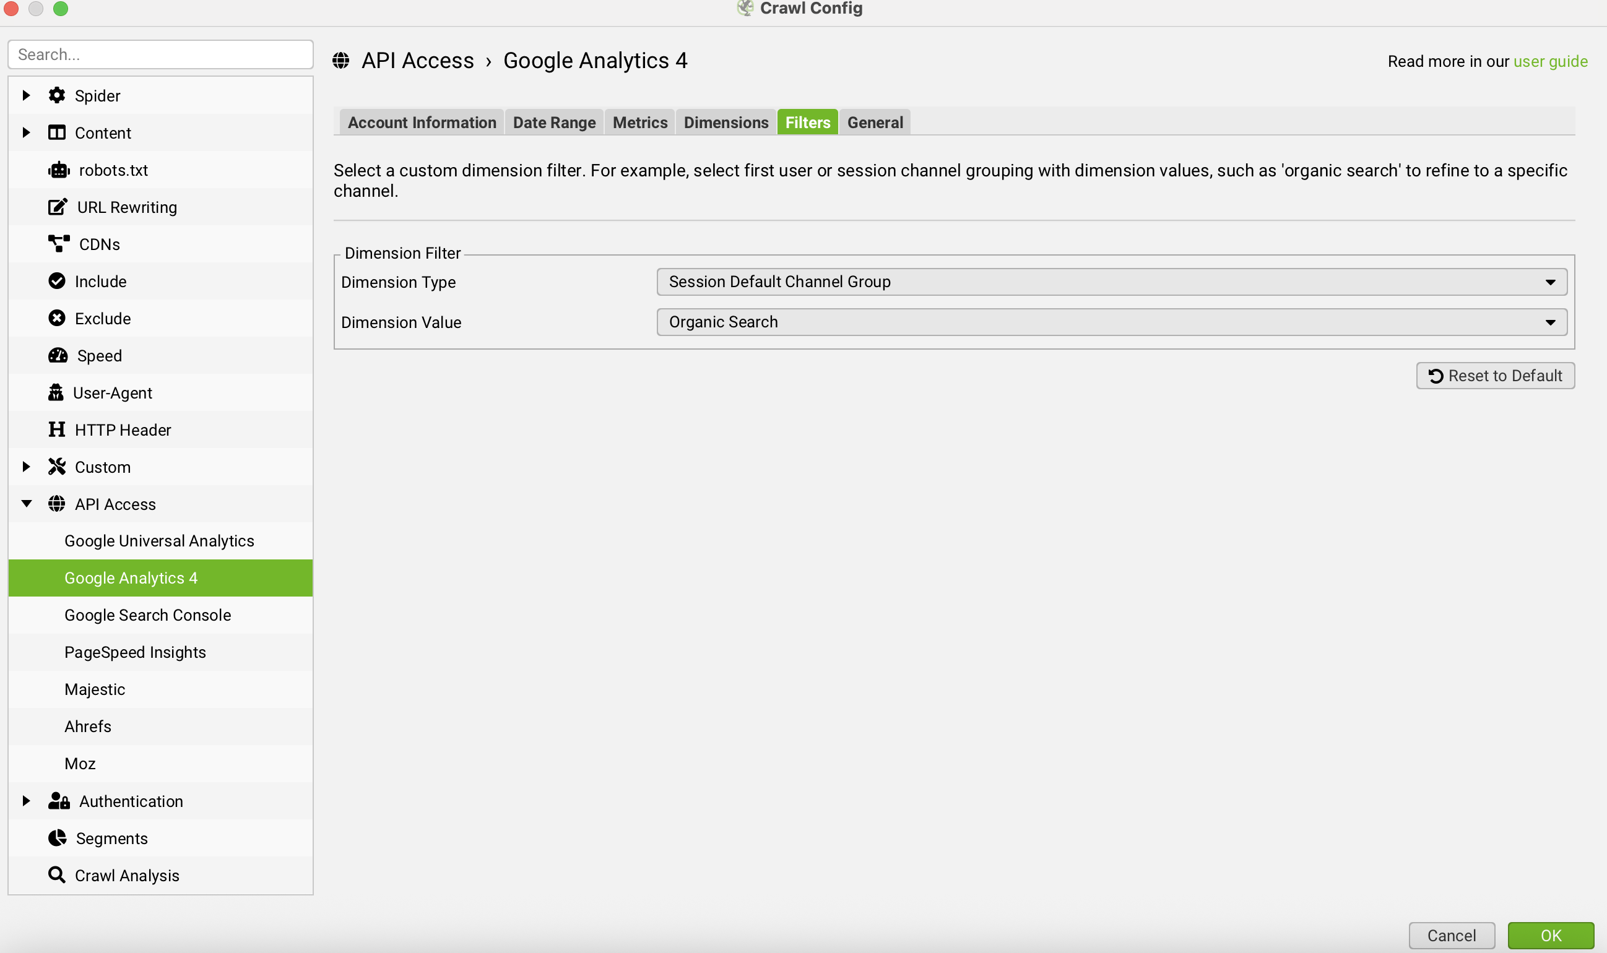
Task: Open the user guide link
Action: [x=1550, y=61]
